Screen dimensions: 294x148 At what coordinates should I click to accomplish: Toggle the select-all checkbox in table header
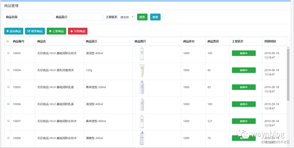(x=8, y=41)
